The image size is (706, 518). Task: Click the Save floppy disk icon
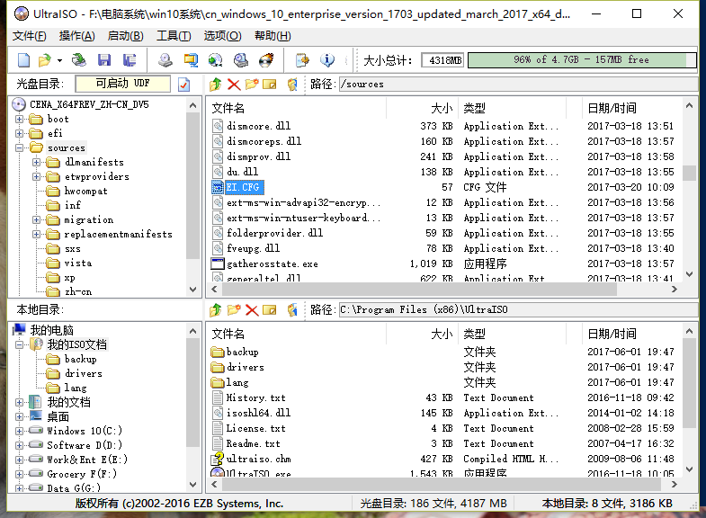104,60
